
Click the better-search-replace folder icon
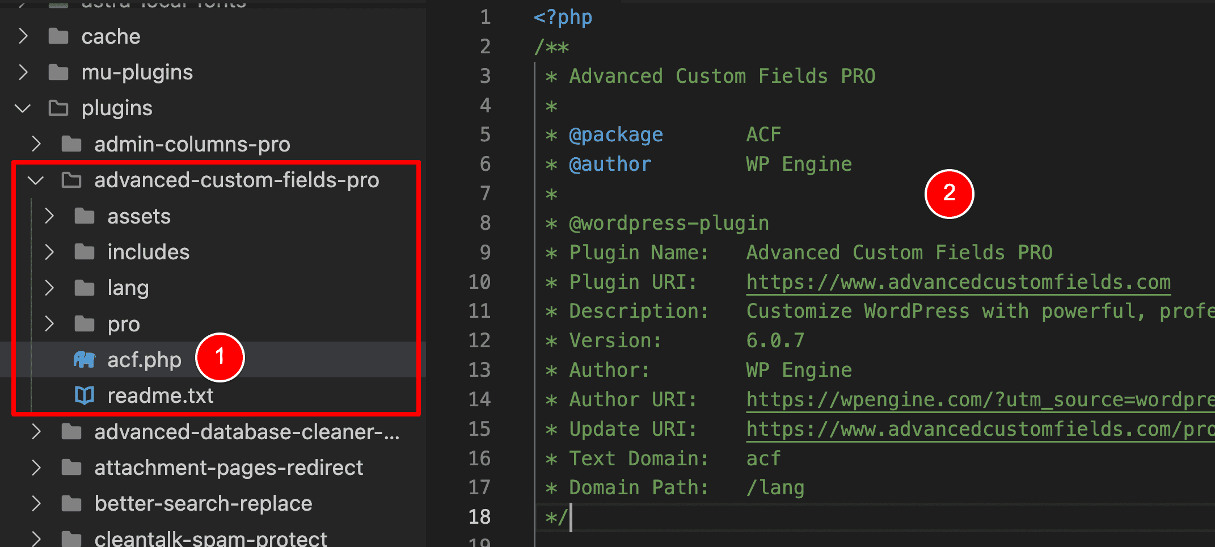[71, 503]
